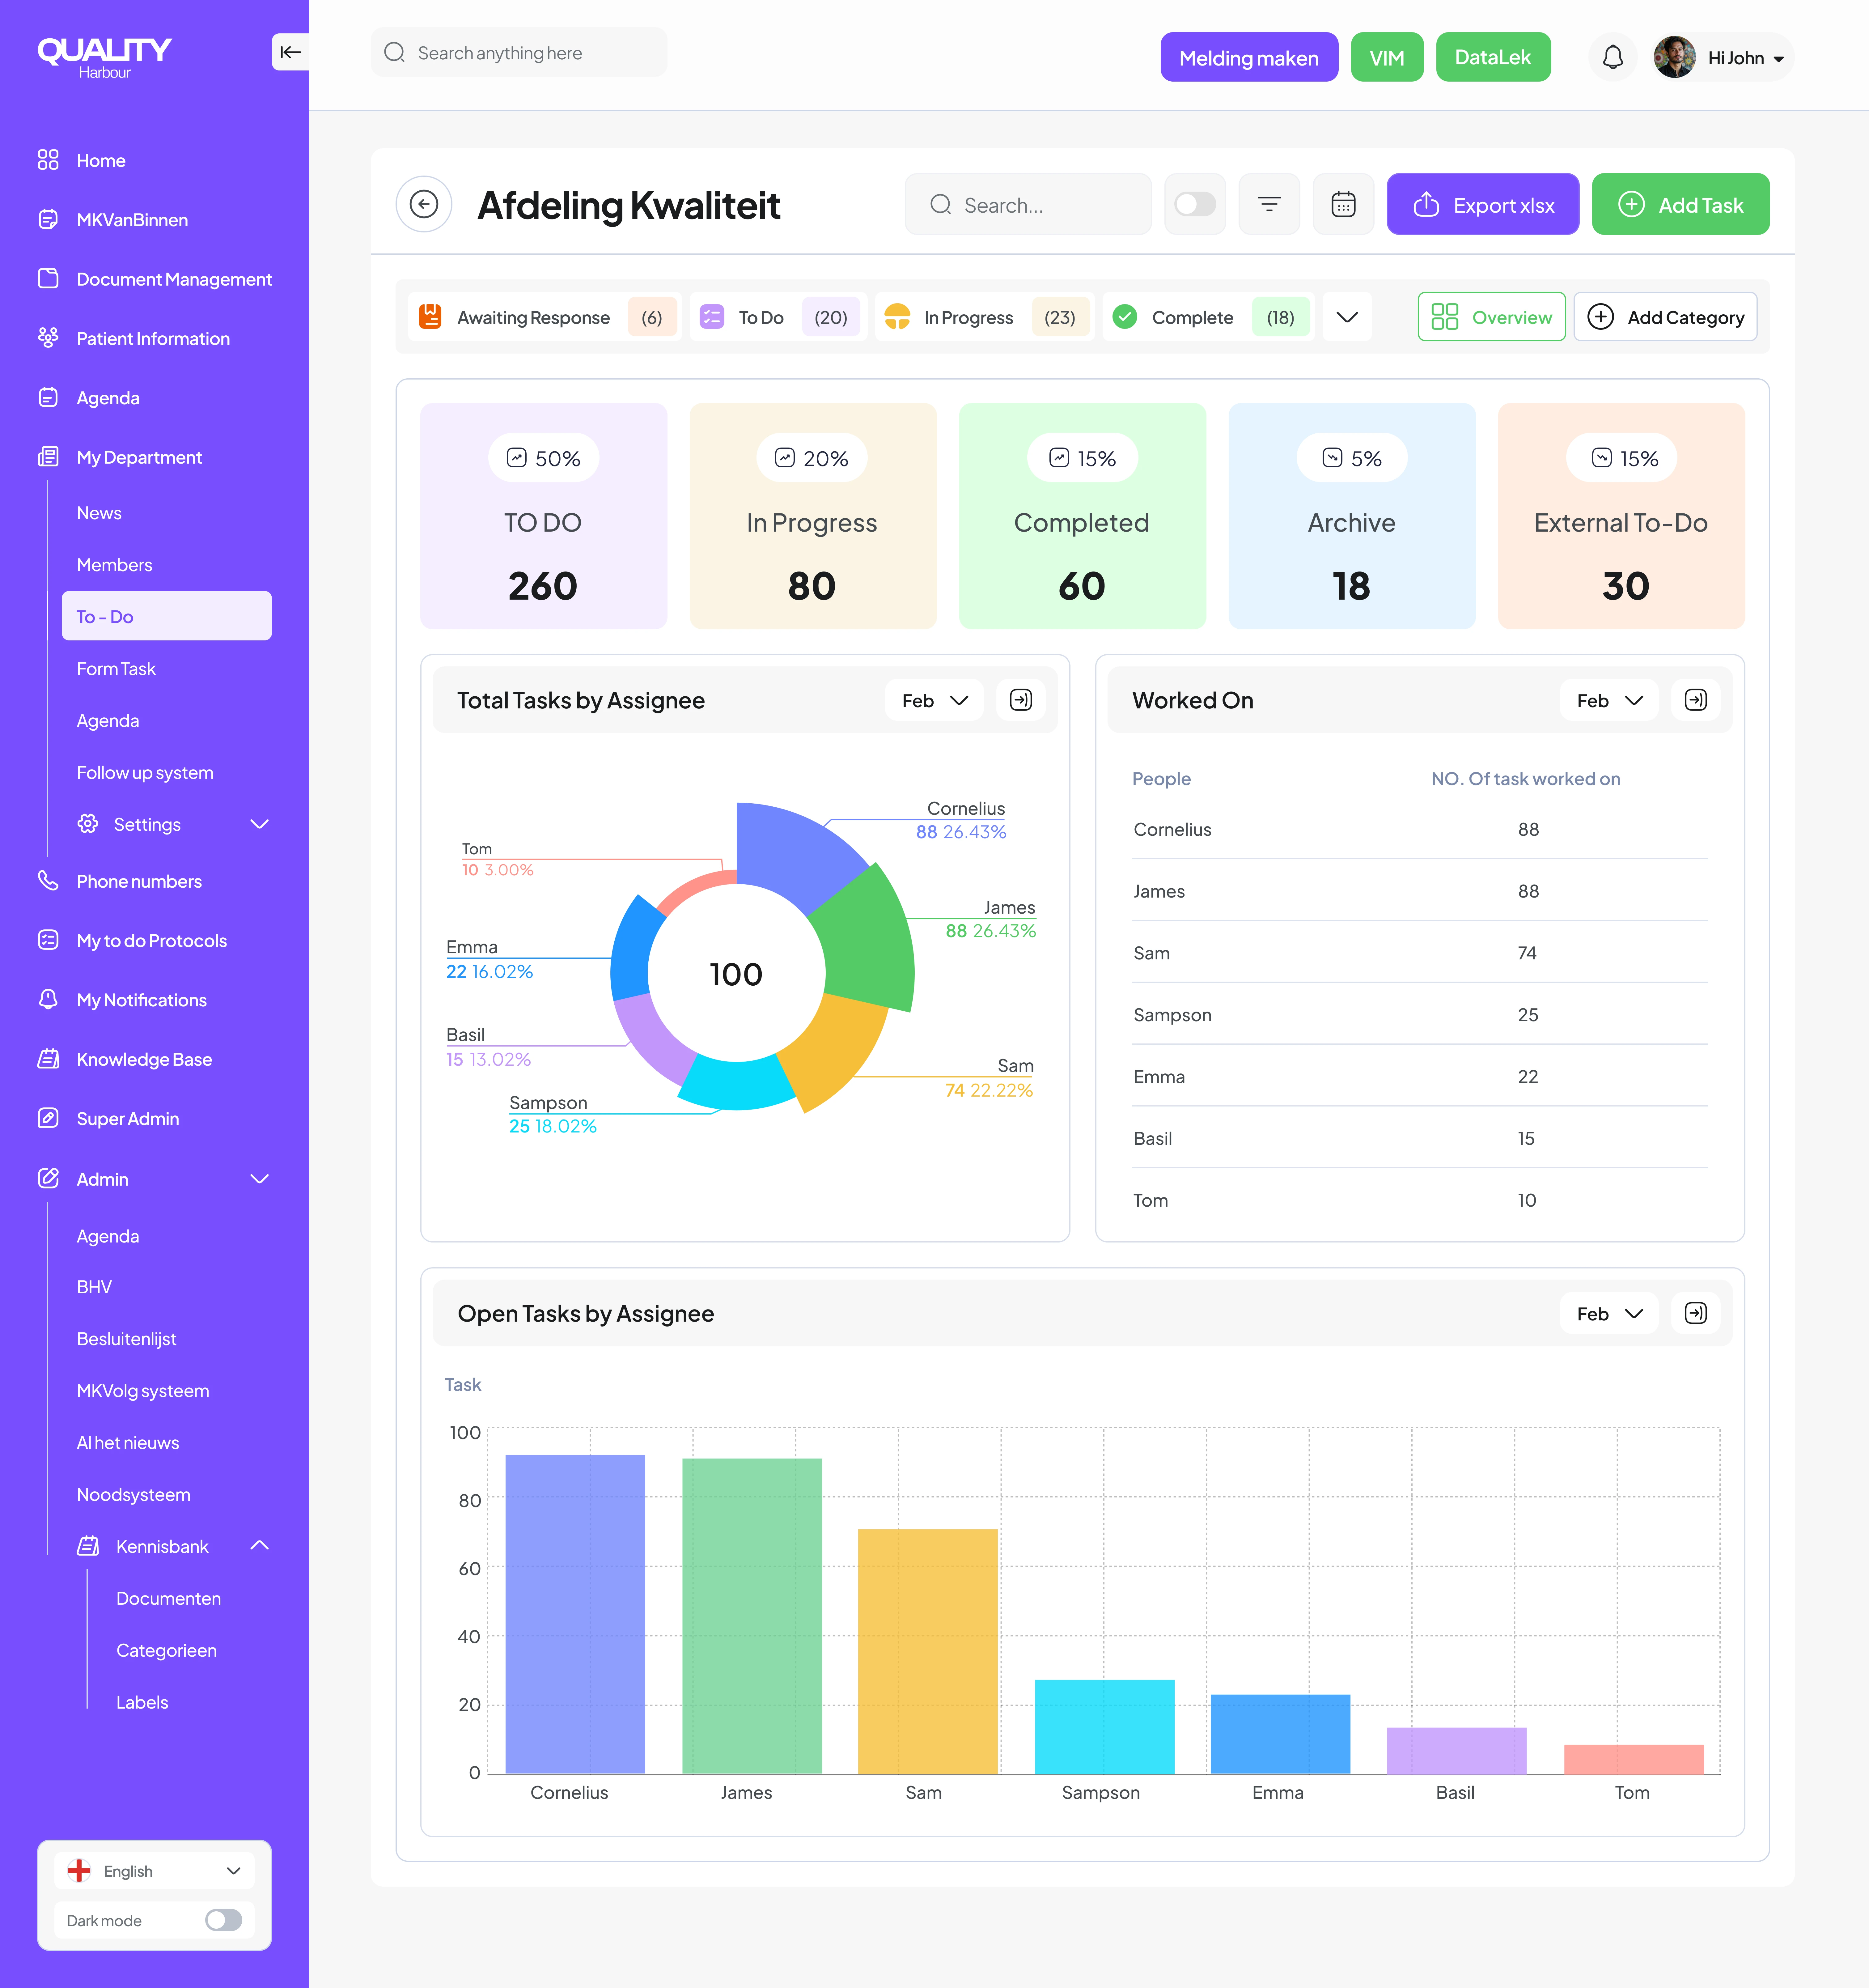The width and height of the screenshot is (1869, 1988).
Task: Click the Settings gear icon
Action: click(x=88, y=824)
